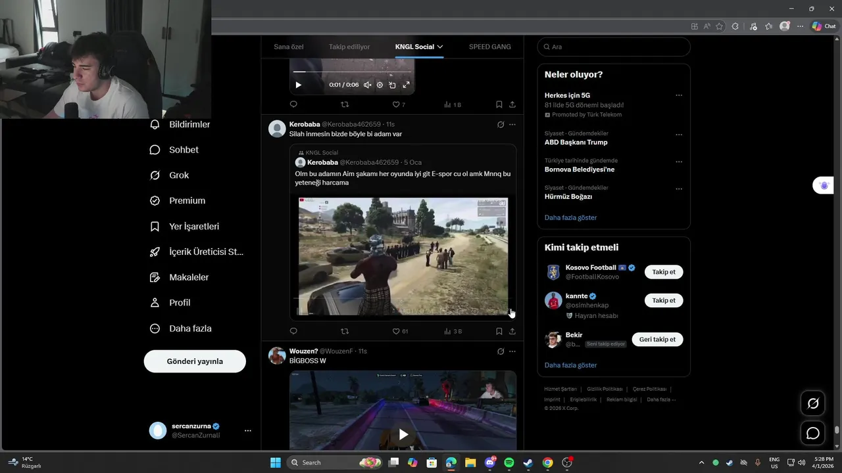Screen dimensions: 842x473
Task: Follow Kosovo Football with Takip et
Action: click(664, 272)
